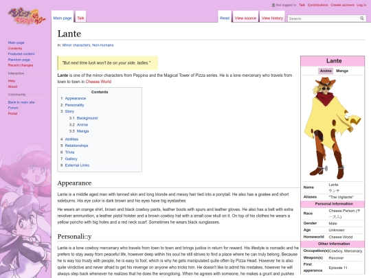
Task: Jump to Personality in the contents
Action: coord(74,105)
